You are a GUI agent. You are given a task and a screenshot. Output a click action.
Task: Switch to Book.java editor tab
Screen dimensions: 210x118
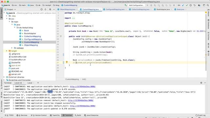click(180, 10)
